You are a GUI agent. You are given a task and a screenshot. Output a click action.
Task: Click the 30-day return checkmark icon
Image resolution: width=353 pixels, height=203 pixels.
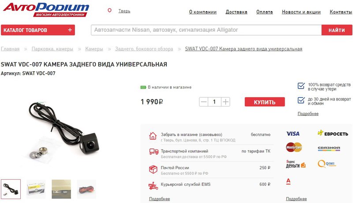tap(301, 100)
